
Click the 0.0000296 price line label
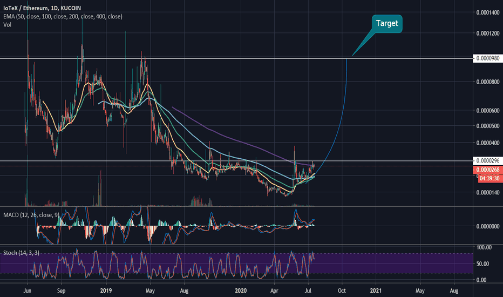pos(488,160)
